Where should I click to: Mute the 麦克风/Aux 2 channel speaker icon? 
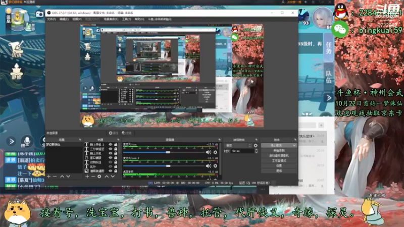click(x=208, y=166)
